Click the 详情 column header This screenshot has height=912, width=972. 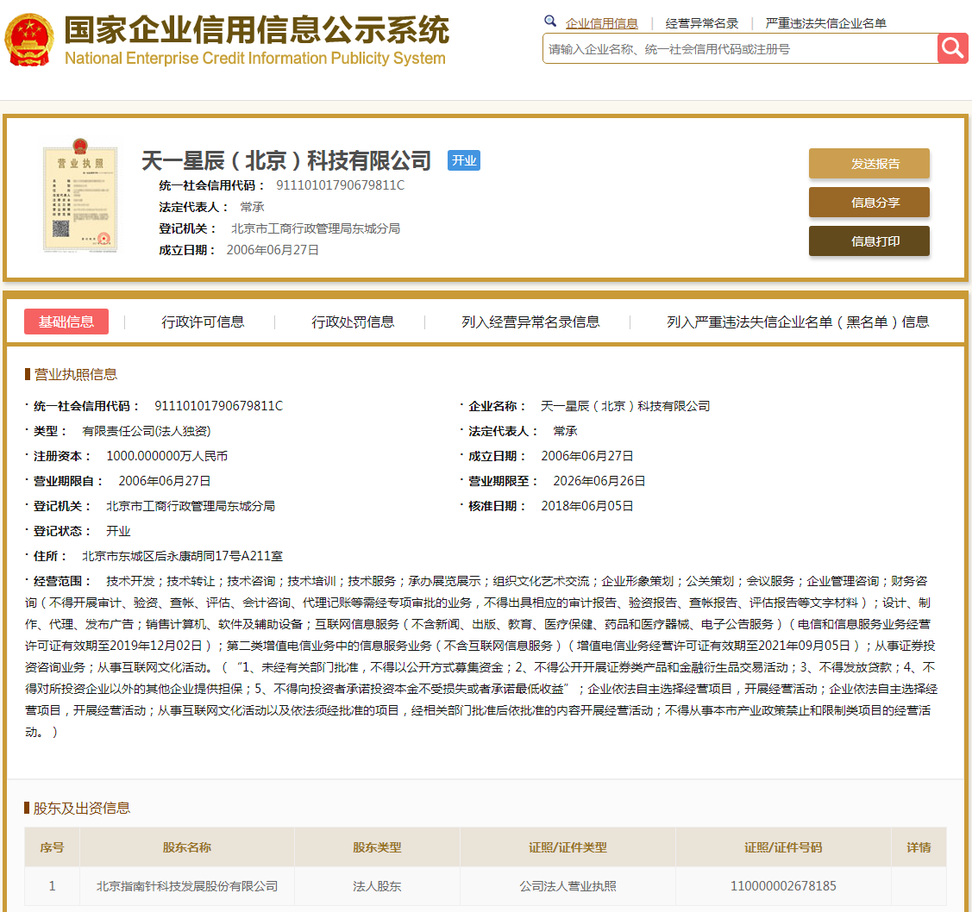[x=919, y=847]
